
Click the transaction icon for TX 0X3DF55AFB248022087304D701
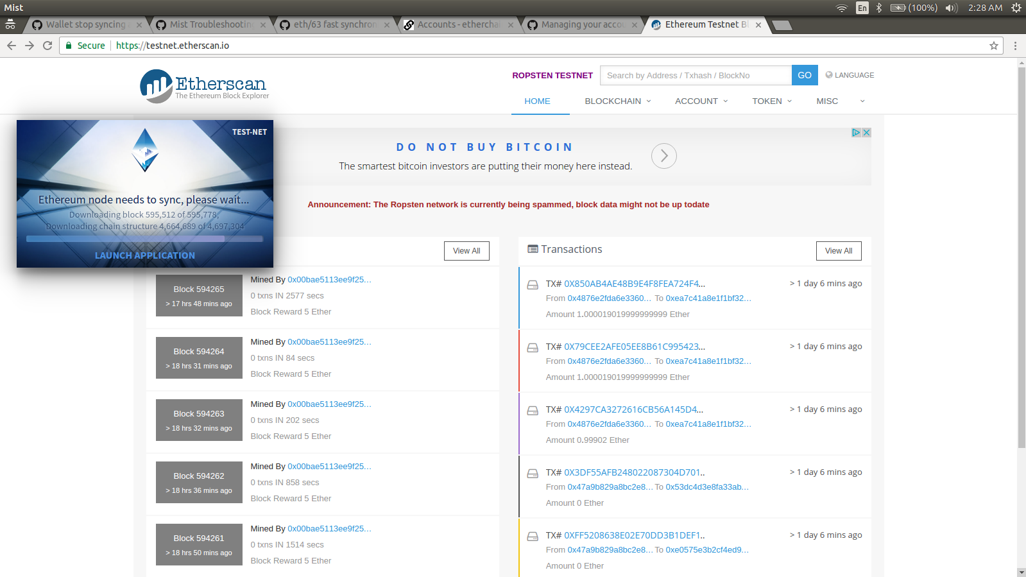coord(533,473)
